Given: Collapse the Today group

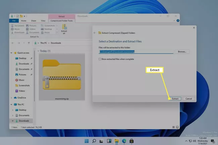Looking at the screenshot, I should (x=38, y=51).
